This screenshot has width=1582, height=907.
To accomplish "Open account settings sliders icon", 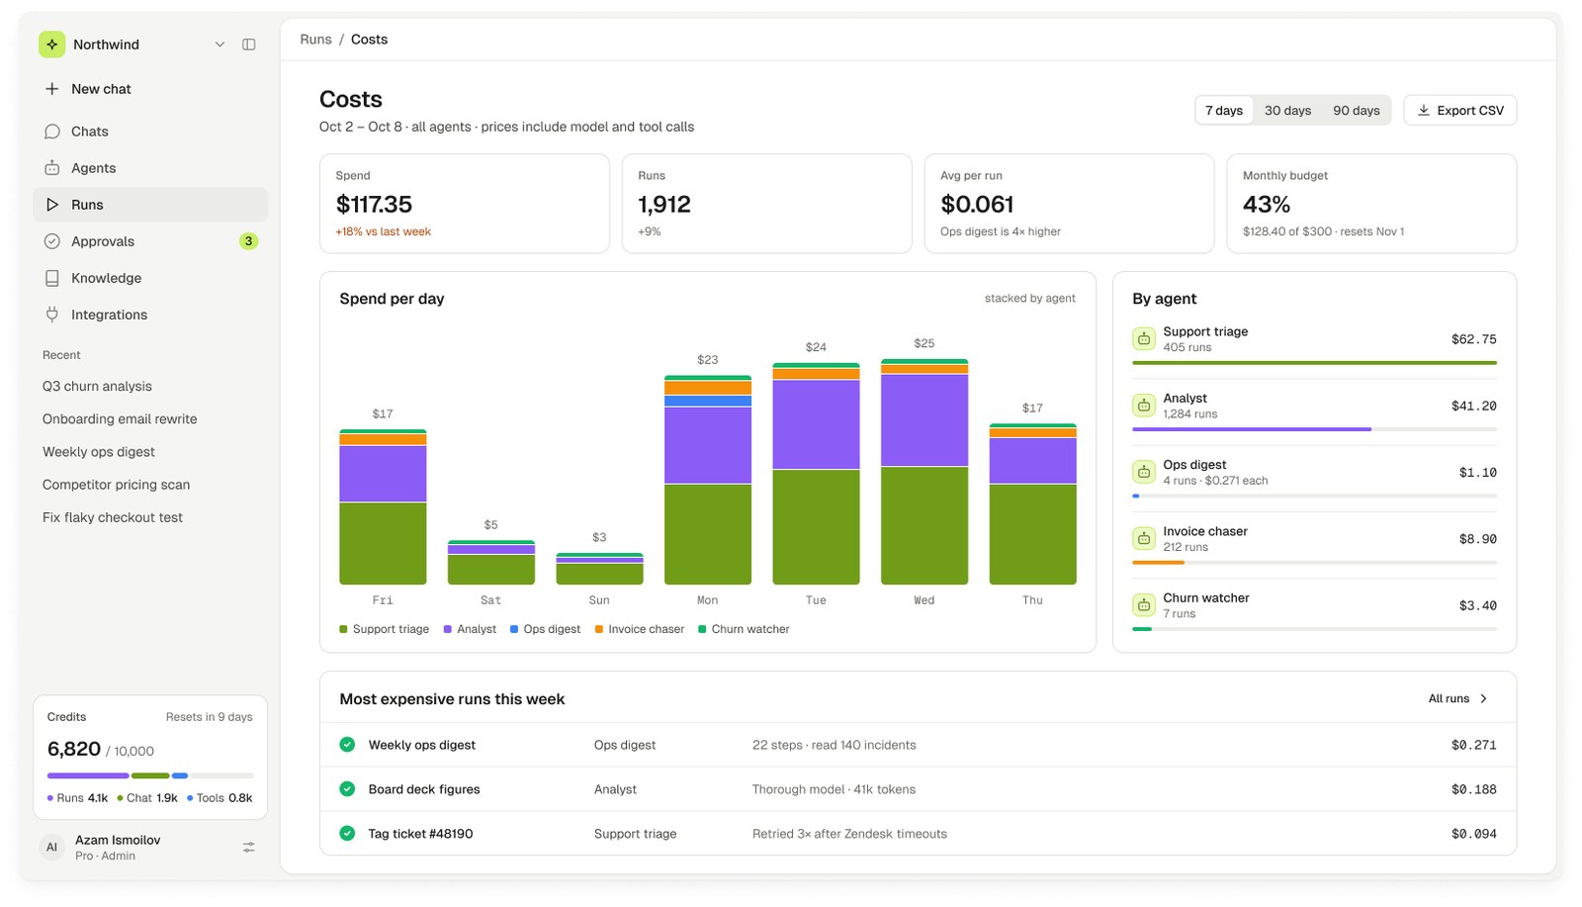I will [249, 848].
